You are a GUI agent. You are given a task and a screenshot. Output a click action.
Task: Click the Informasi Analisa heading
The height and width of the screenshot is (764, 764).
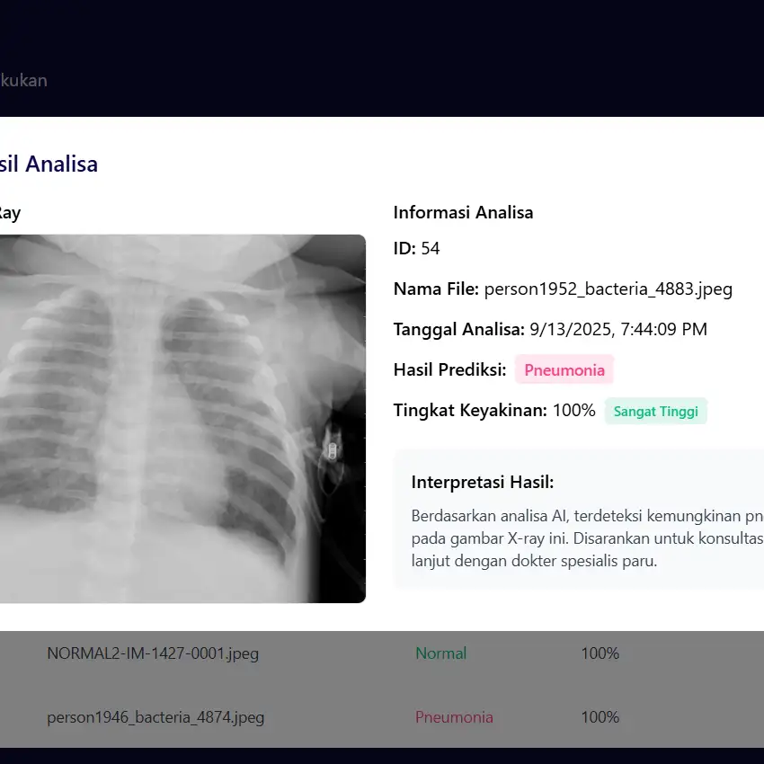click(463, 213)
